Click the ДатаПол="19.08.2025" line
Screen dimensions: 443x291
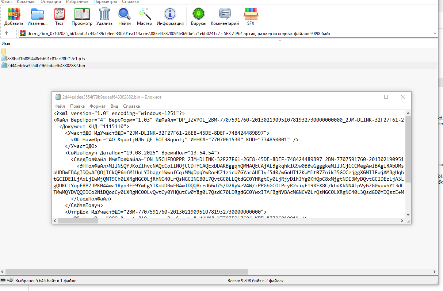click(x=142, y=153)
